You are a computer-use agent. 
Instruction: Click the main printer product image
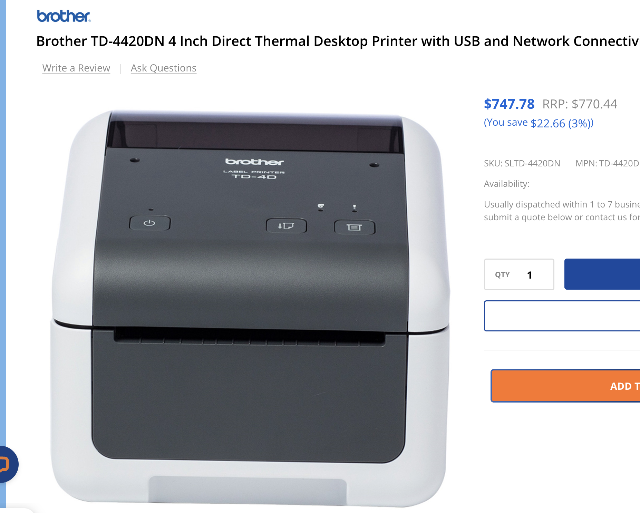(251, 308)
